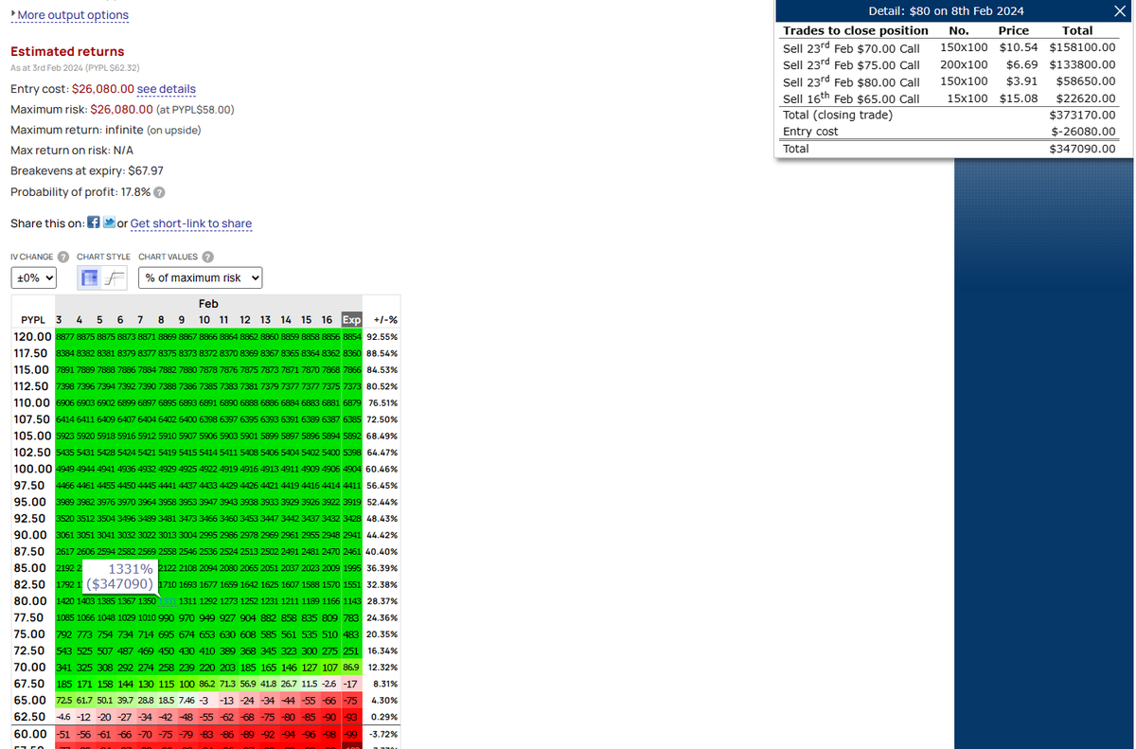This screenshot has width=1136, height=749.
Task: Click 'Sell 16th Feb $65.00 Call' row
Action: tap(949, 98)
